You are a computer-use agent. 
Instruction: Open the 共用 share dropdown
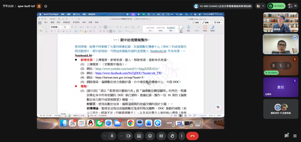tap(218, 22)
